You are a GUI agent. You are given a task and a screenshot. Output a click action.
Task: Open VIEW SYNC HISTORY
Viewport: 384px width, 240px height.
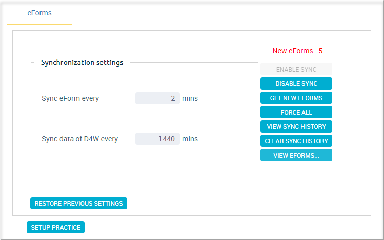click(x=296, y=126)
